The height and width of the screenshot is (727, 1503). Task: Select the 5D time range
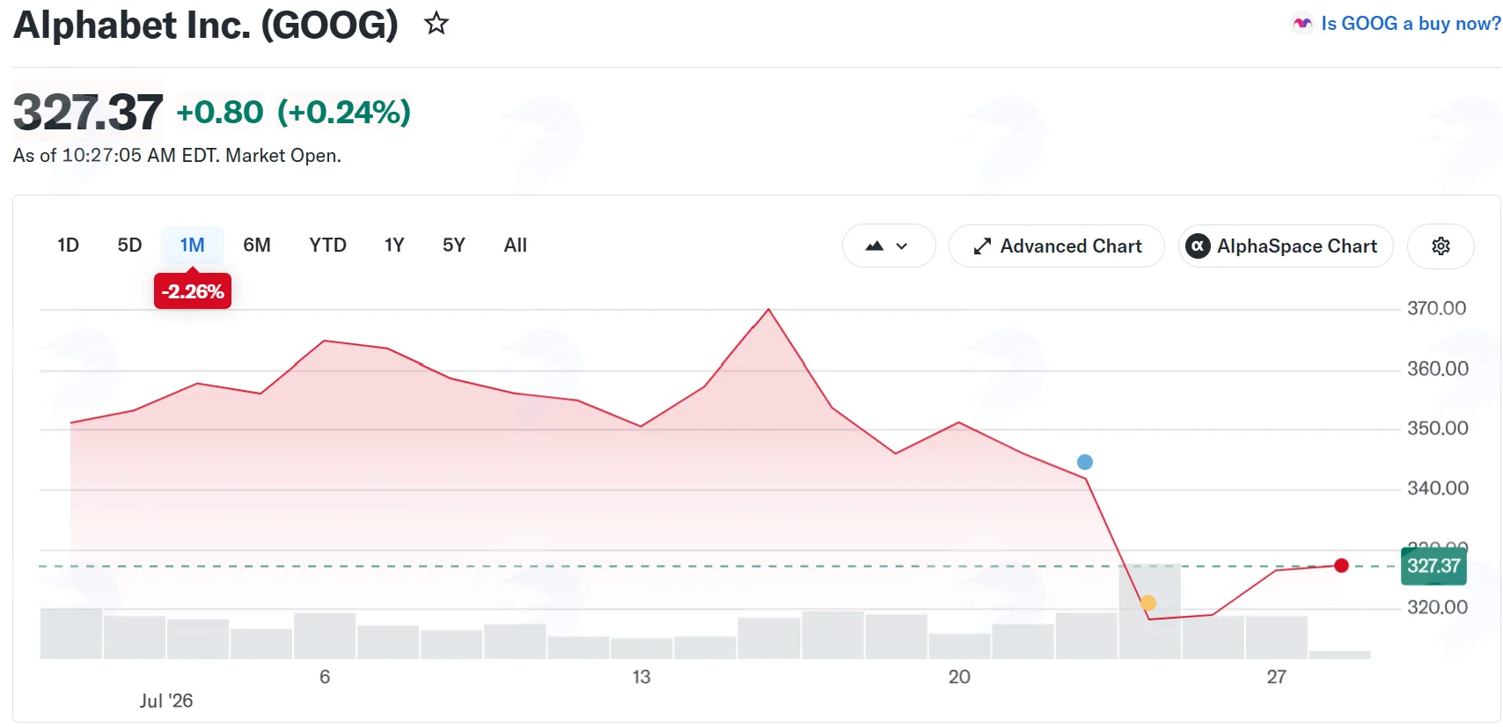(x=129, y=246)
